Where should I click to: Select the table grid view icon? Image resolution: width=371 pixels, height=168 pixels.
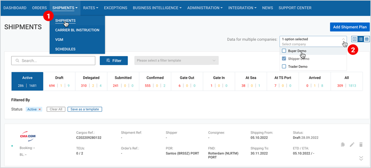click(367, 39)
